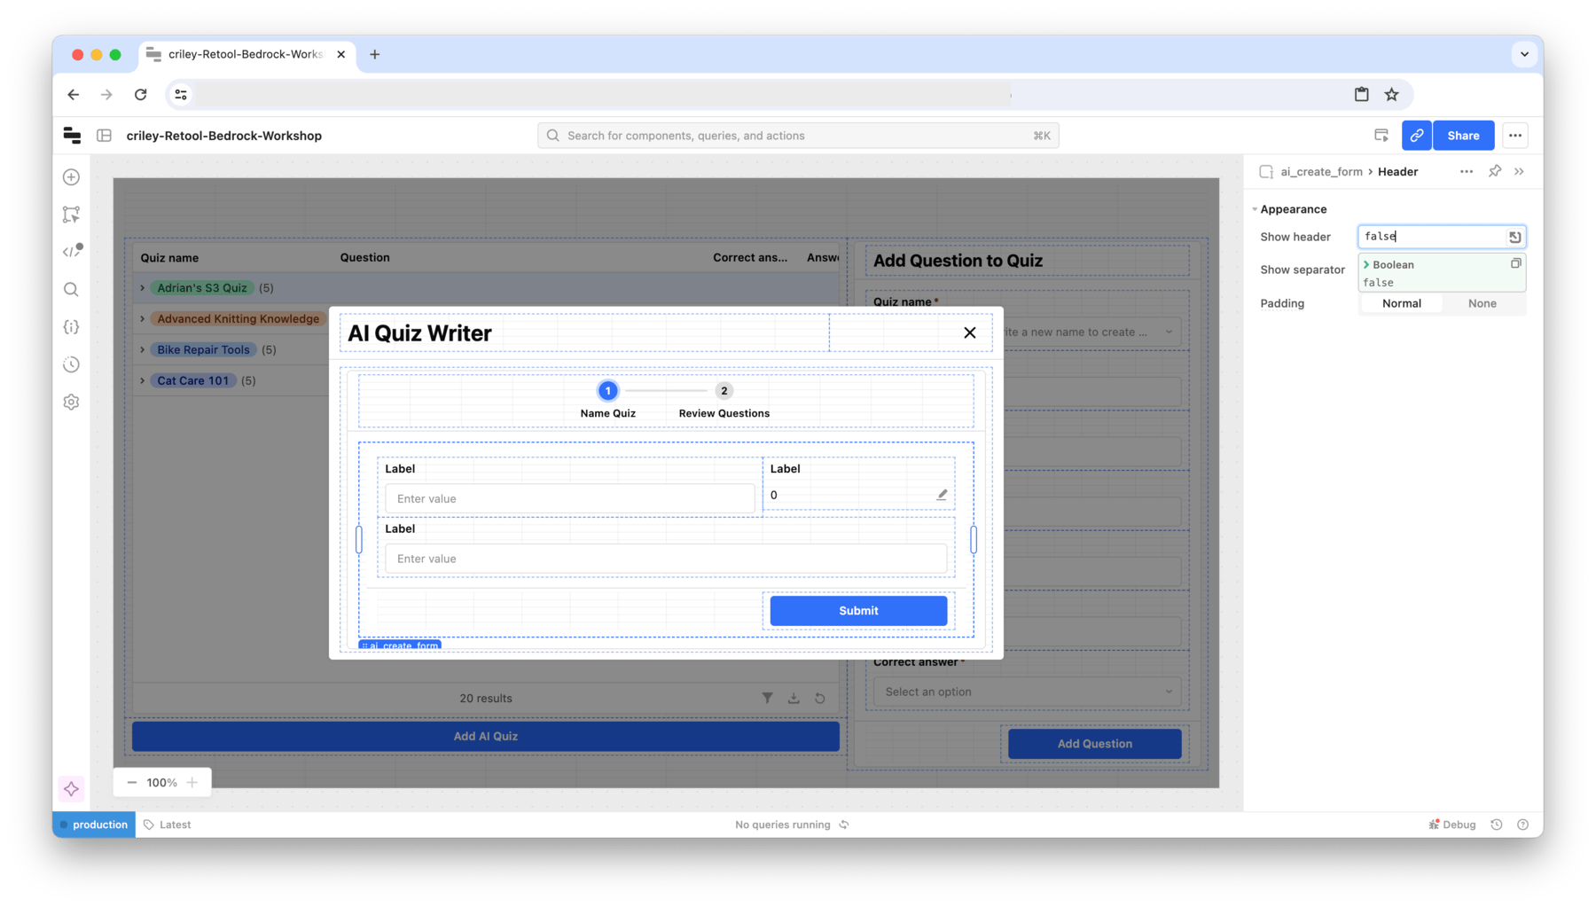This screenshot has width=1596, height=907.
Task: Refresh the table data
Action: 820,699
